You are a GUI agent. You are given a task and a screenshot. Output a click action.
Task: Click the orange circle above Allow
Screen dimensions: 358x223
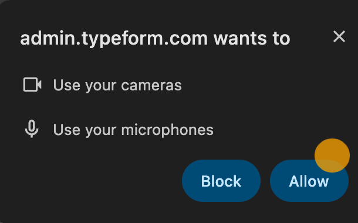(332, 156)
